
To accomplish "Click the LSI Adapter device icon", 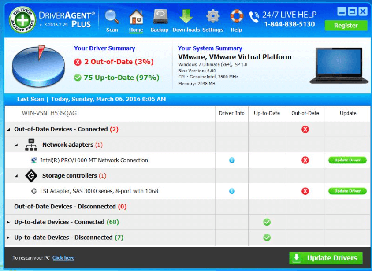I will [34, 191].
